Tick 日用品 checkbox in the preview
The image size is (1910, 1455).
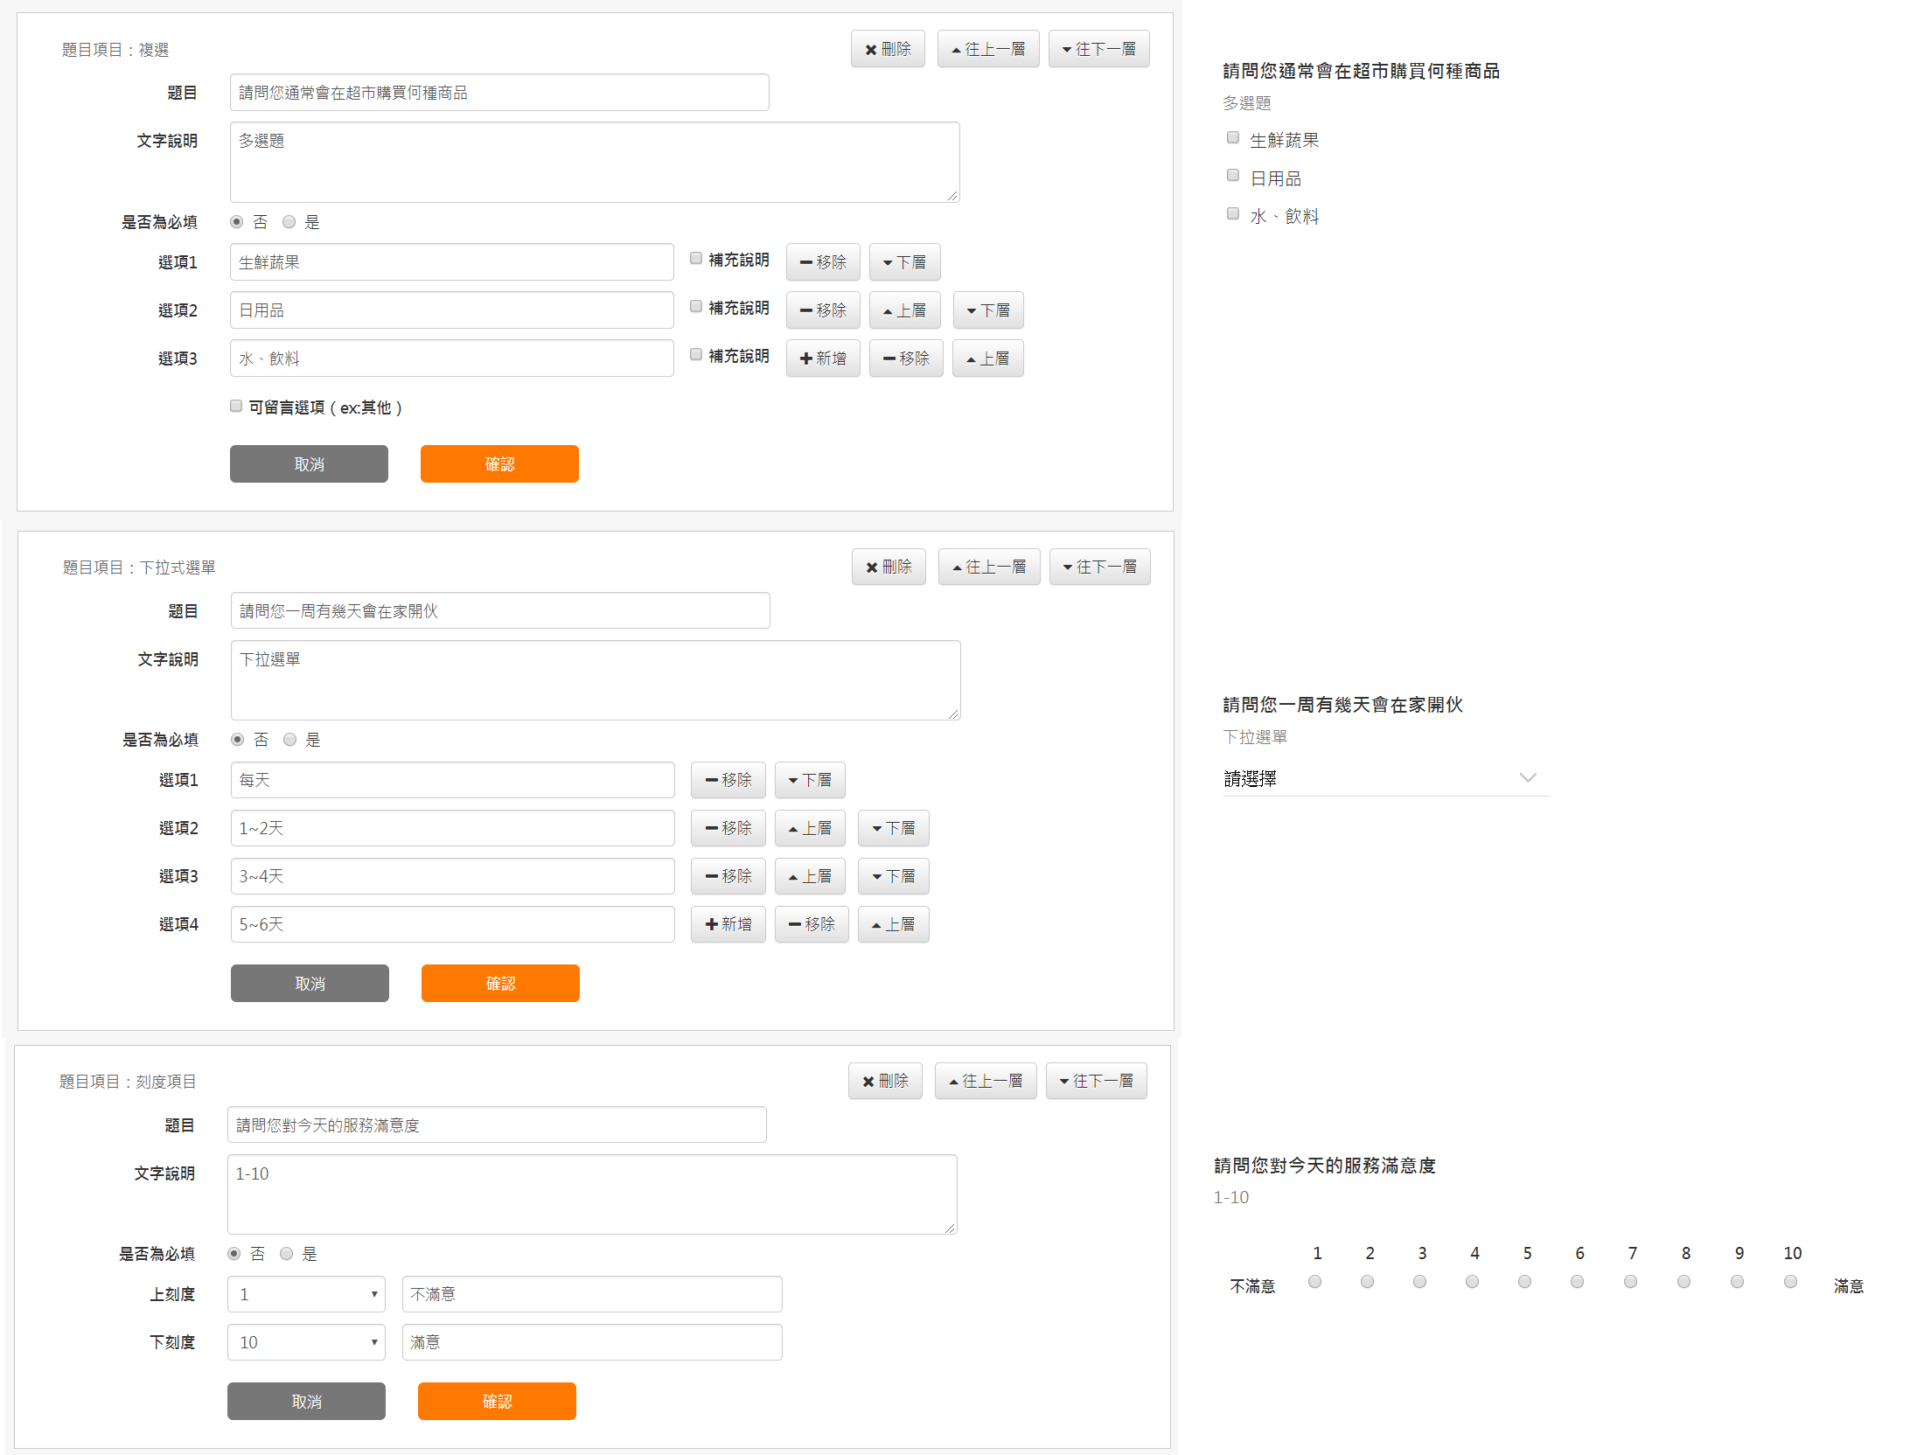tap(1233, 176)
